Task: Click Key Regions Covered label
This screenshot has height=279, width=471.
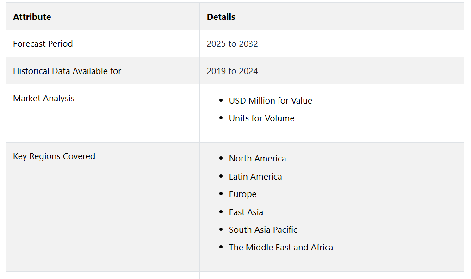Action: tap(54, 156)
